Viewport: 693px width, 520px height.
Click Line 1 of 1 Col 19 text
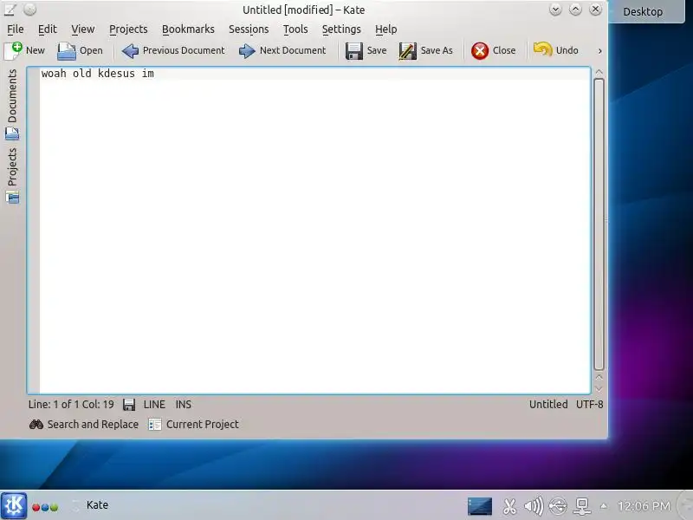pos(71,405)
